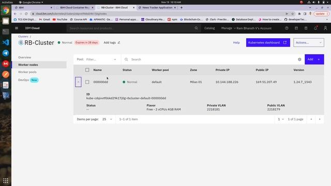Open the YouTube bookmark

point(60,20)
